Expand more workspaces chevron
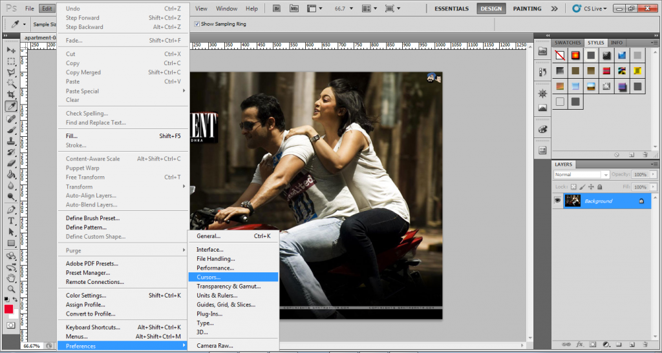This screenshot has width=662, height=353. (554, 8)
